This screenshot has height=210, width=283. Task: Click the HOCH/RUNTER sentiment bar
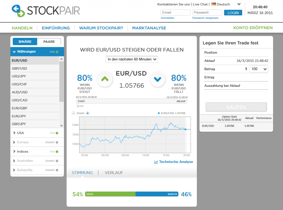pyautogui.click(x=132, y=194)
